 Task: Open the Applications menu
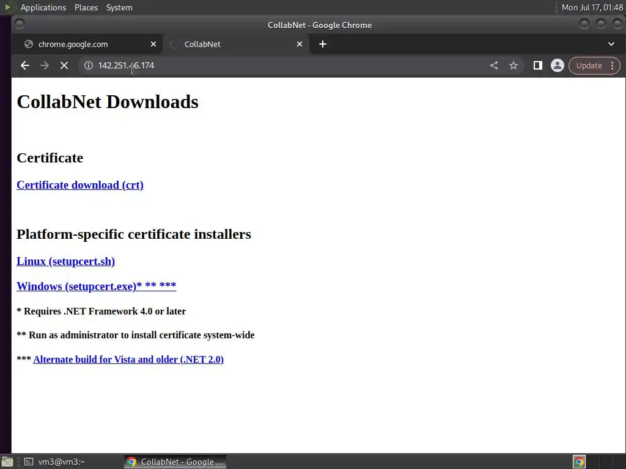43,7
